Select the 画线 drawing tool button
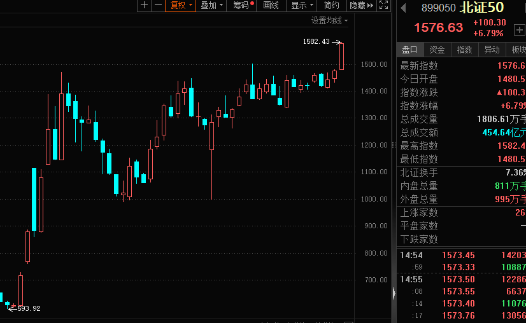Viewport: 526px width, 323px height. click(271, 6)
